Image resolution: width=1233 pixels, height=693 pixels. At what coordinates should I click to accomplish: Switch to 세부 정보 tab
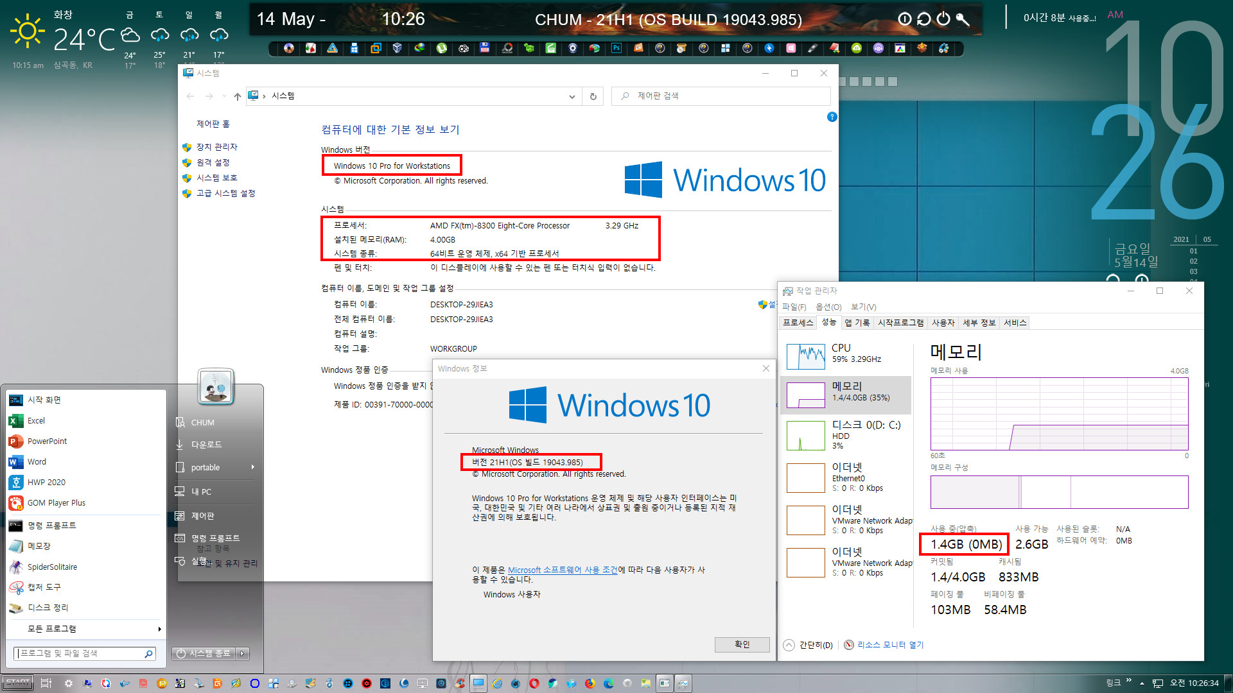(979, 323)
